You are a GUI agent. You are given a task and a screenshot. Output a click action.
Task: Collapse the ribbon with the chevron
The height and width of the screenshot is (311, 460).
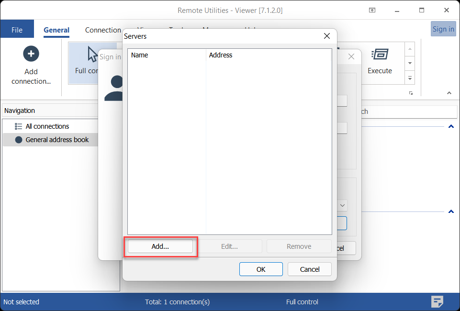click(449, 93)
